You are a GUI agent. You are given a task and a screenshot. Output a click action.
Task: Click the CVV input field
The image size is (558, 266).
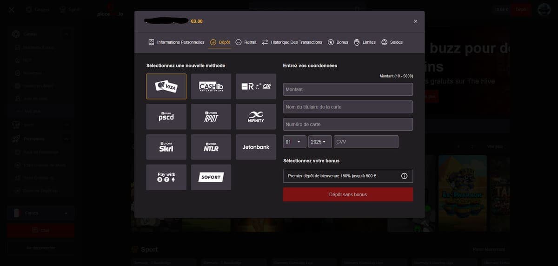(366, 141)
